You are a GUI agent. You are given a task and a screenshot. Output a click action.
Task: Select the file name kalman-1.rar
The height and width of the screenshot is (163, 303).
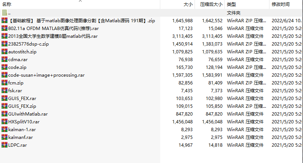[x=22, y=129]
